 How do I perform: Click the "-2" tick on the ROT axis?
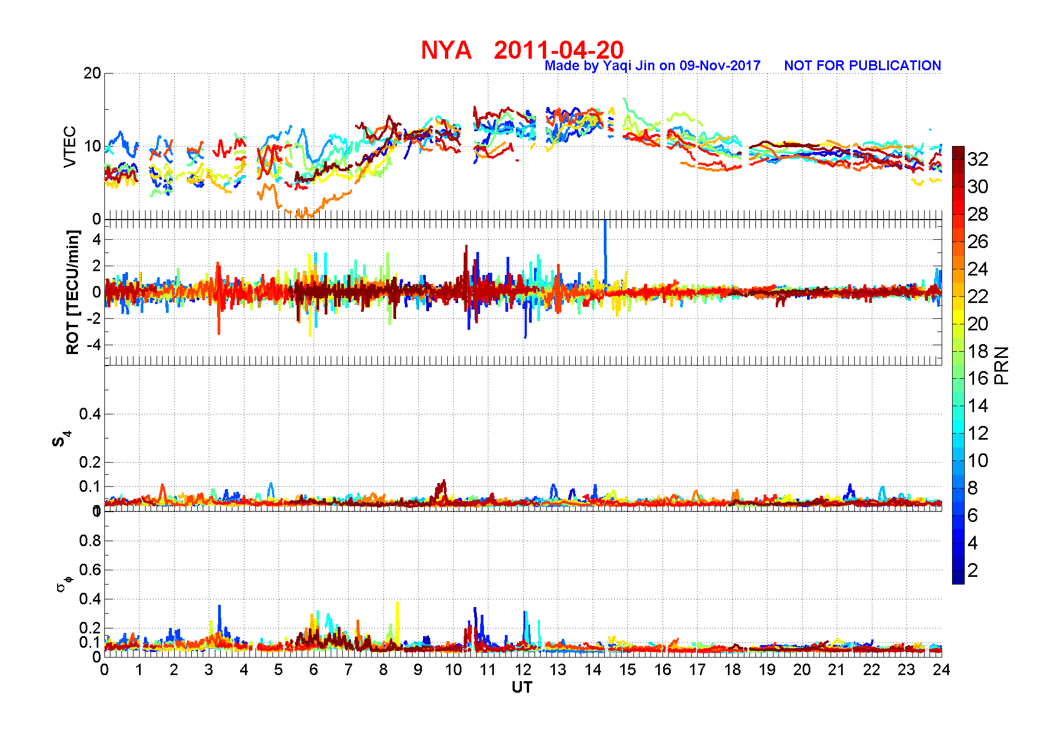(94, 319)
